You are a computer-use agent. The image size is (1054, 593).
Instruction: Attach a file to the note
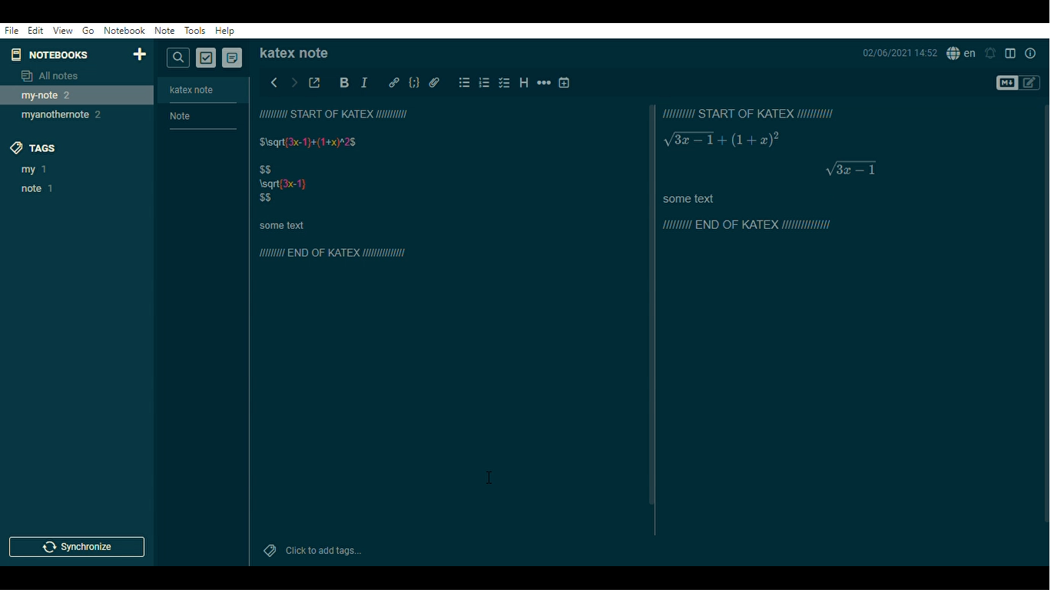tap(434, 82)
